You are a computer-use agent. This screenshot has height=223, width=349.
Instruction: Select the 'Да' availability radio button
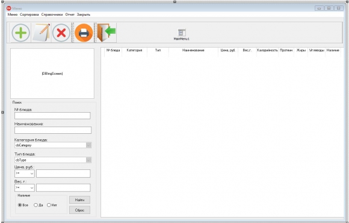(x=36, y=205)
